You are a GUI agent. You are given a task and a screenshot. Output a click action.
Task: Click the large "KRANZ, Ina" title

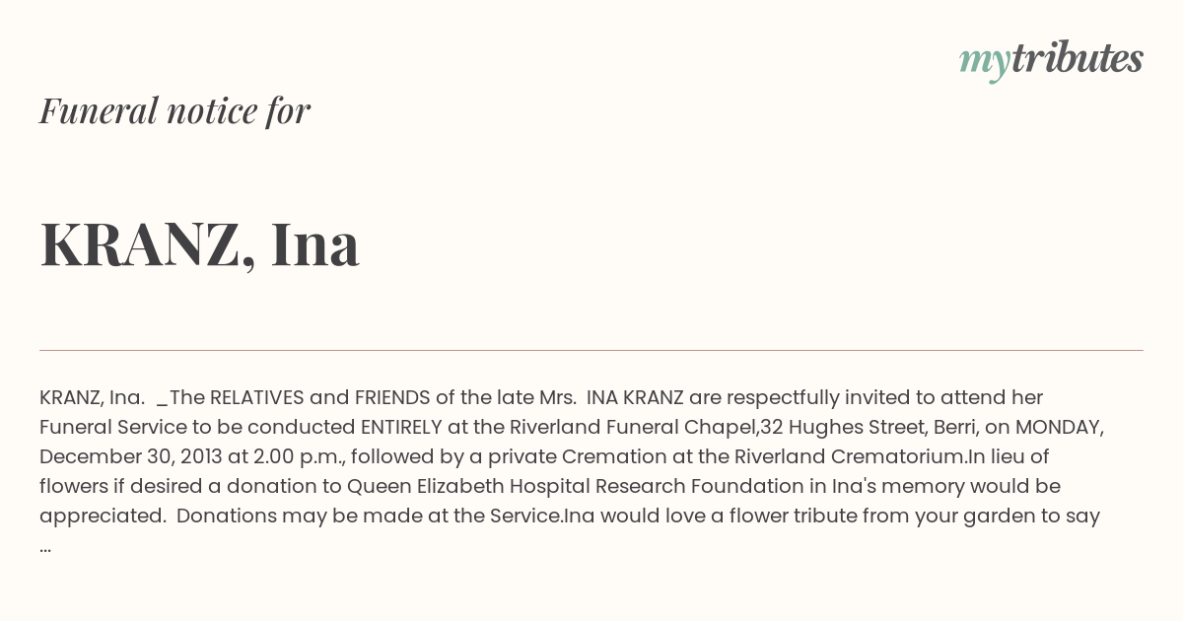coord(199,243)
